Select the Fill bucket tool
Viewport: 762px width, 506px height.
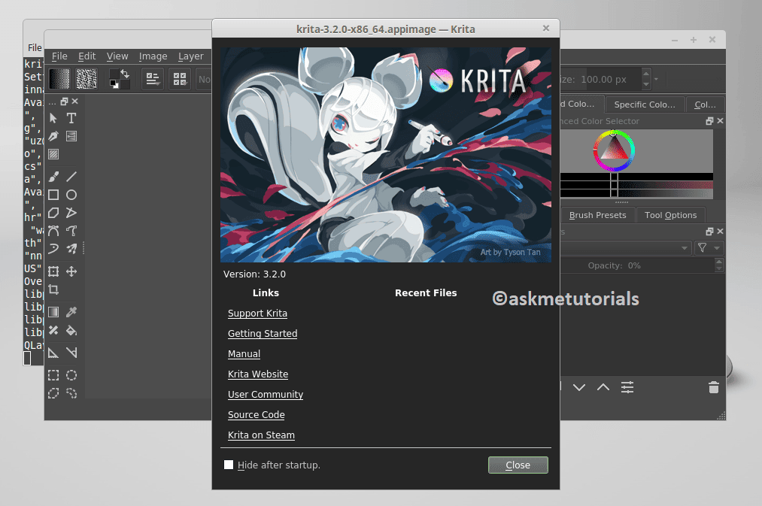(71, 331)
